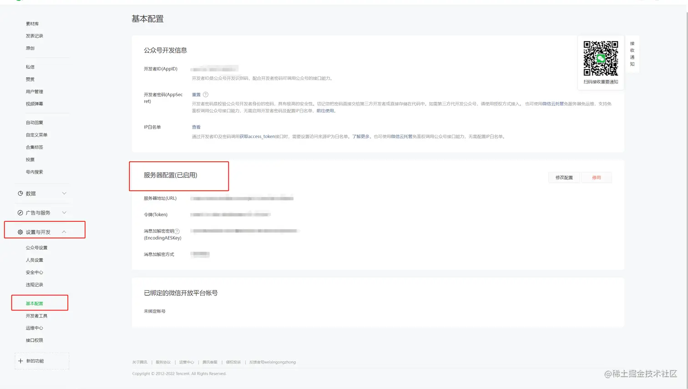This screenshot has height=389, width=688.
Task: Click the 重置 link for AppSecret
Action: [196, 95]
